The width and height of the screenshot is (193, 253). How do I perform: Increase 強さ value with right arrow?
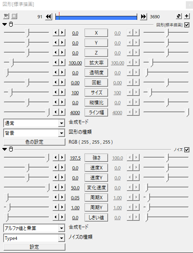[62, 158]
